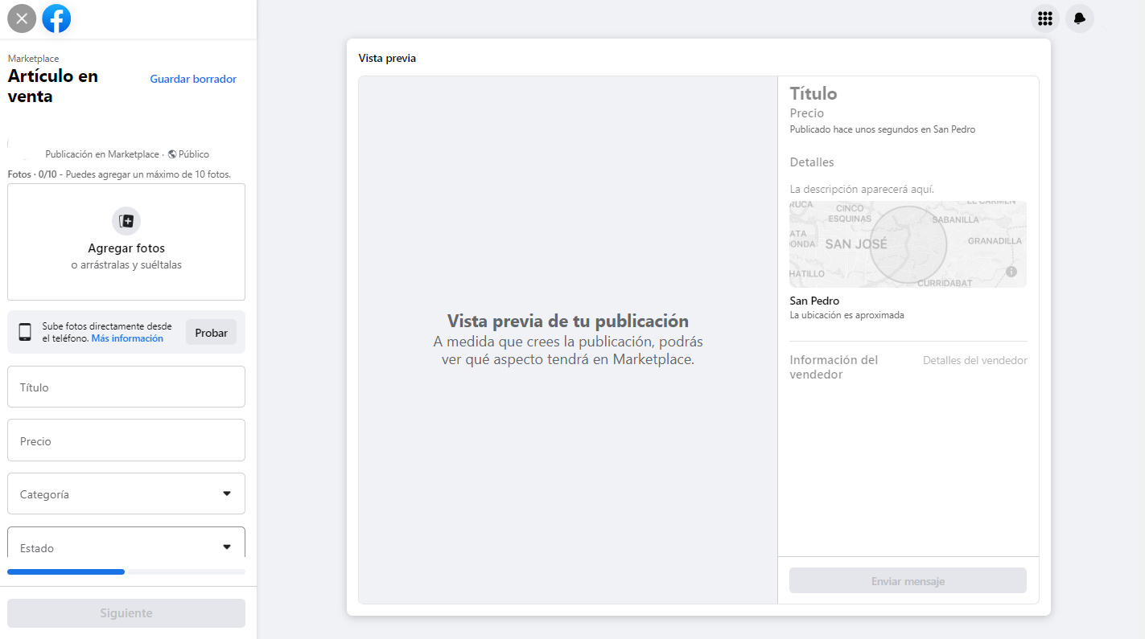This screenshot has width=1145, height=639.
Task: Click the add photos icon
Action: (126, 221)
